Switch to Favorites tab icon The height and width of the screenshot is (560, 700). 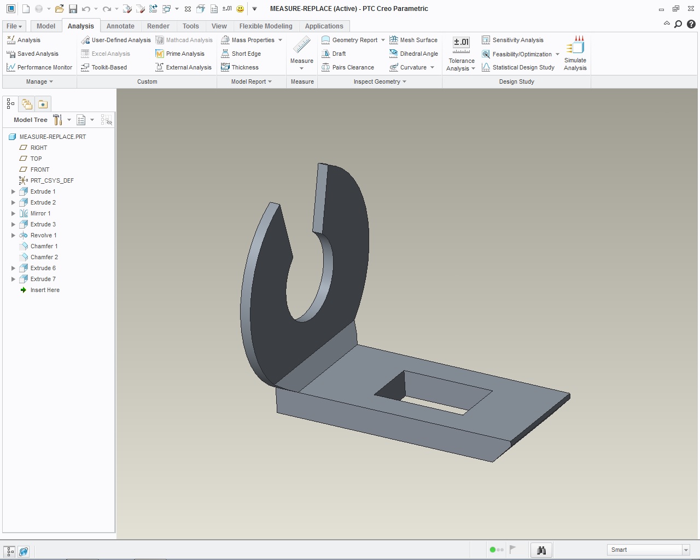click(x=43, y=104)
